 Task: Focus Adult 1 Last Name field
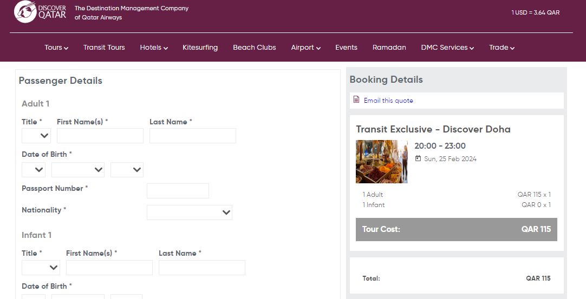pyautogui.click(x=192, y=136)
